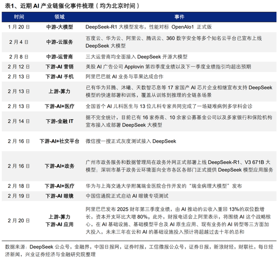
Task: Select the 1月20日 date cell
Action: click(x=19, y=27)
